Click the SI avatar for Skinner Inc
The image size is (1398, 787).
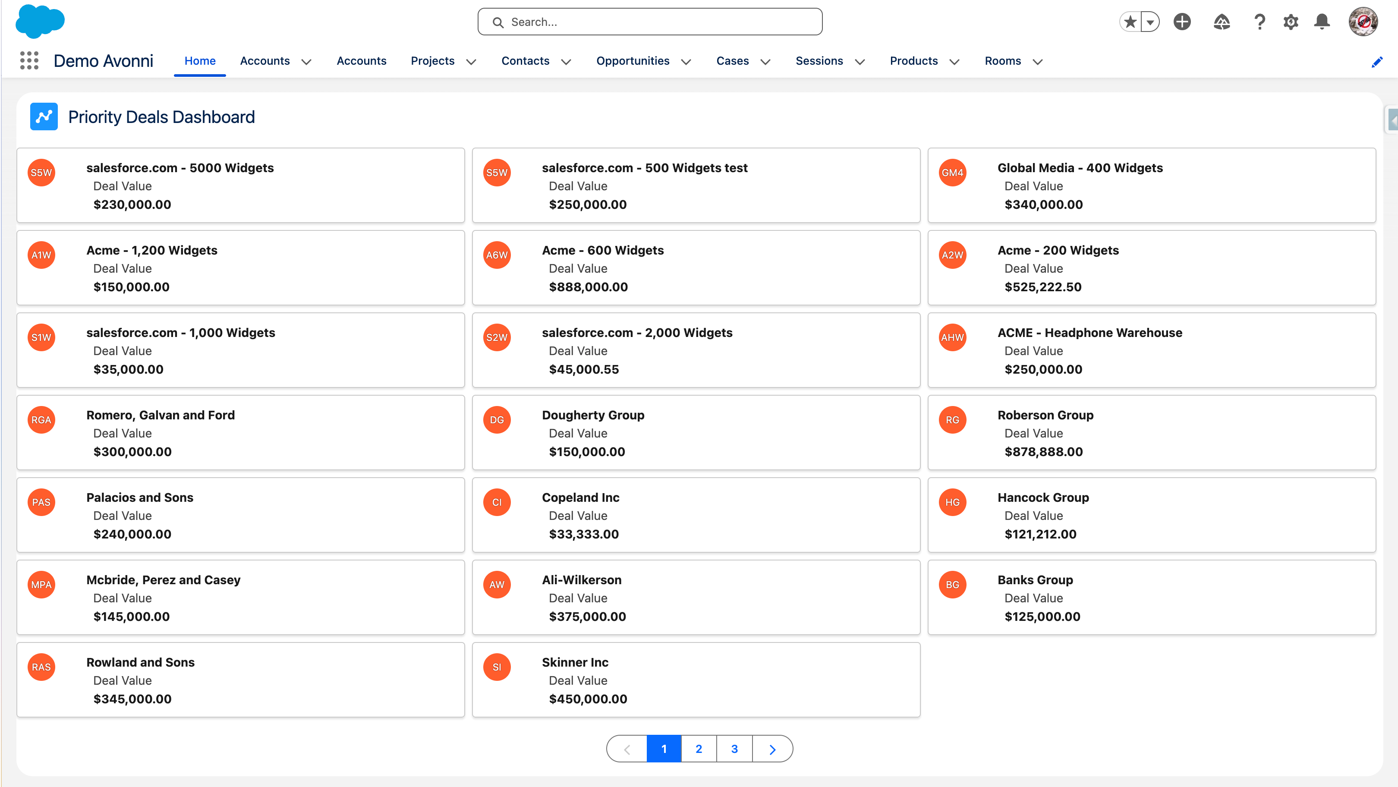click(x=497, y=667)
